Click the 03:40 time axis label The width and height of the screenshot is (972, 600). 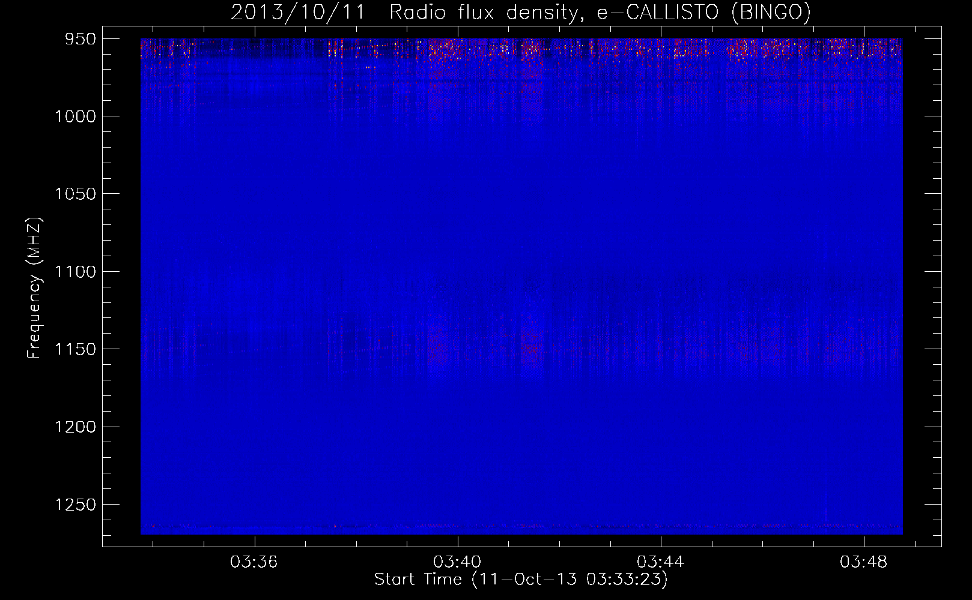[x=457, y=562]
